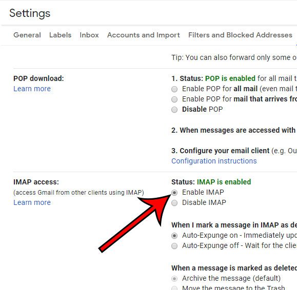This screenshot has width=297, height=290.
Task: Click Learn more under POP download
Action: [32, 89]
